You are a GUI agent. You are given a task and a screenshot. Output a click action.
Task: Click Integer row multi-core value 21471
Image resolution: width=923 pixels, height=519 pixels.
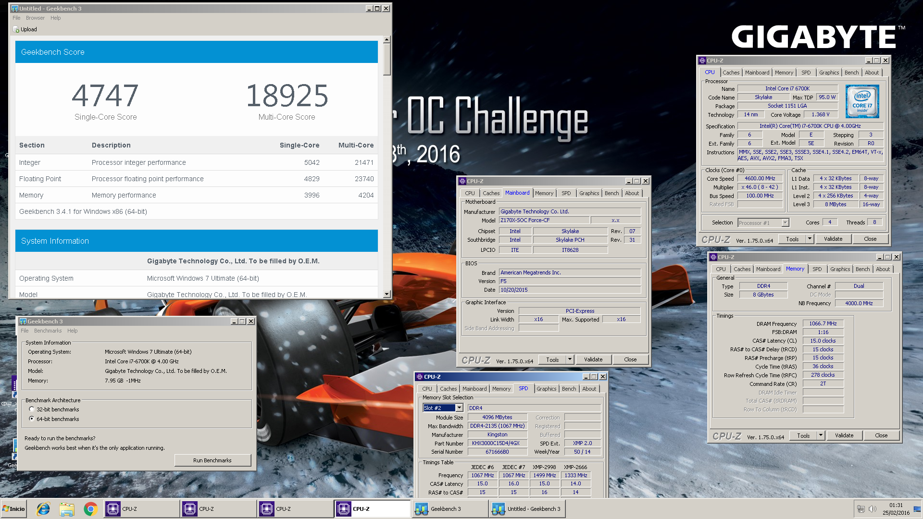click(364, 162)
